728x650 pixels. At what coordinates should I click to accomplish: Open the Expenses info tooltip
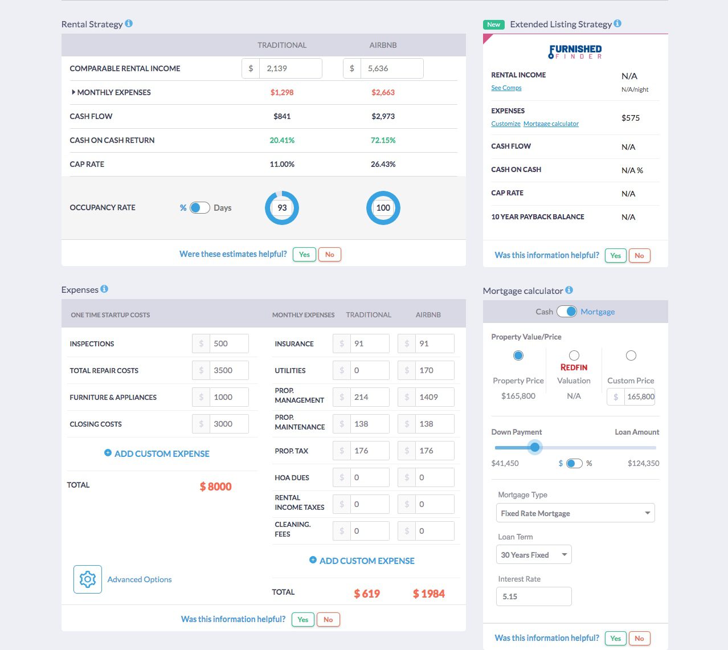[x=104, y=289]
